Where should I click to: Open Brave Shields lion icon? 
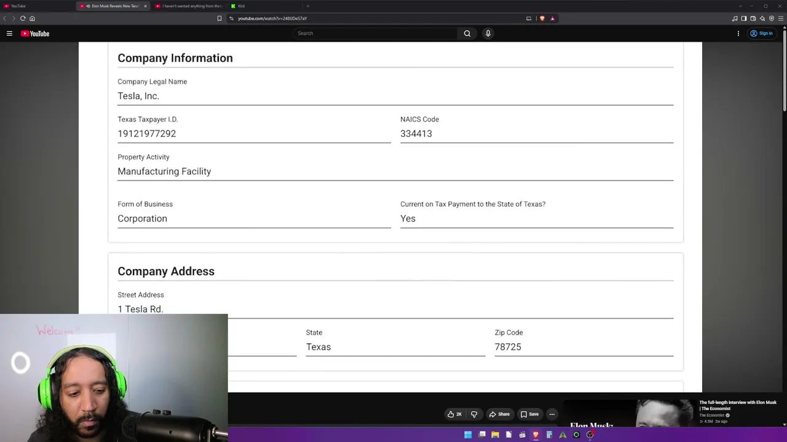(542, 18)
